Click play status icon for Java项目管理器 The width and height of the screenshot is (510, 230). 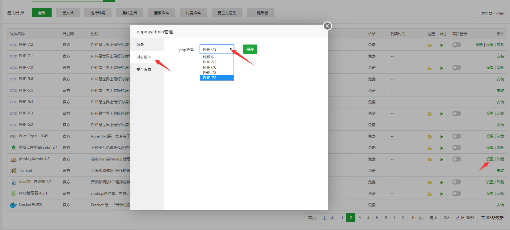(x=442, y=182)
